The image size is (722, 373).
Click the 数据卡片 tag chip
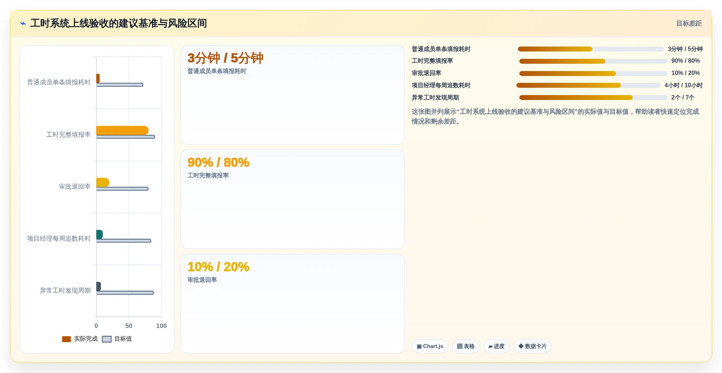[x=533, y=347]
